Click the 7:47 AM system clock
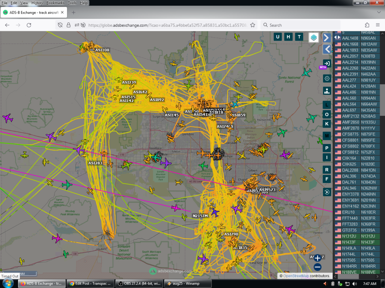Screen dimensions: 385x288 coord(370,283)
